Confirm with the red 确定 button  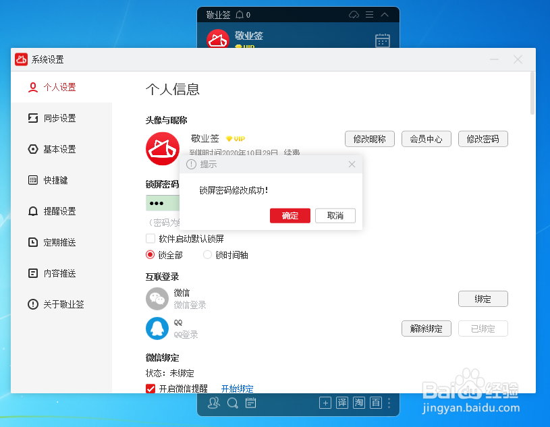click(290, 216)
